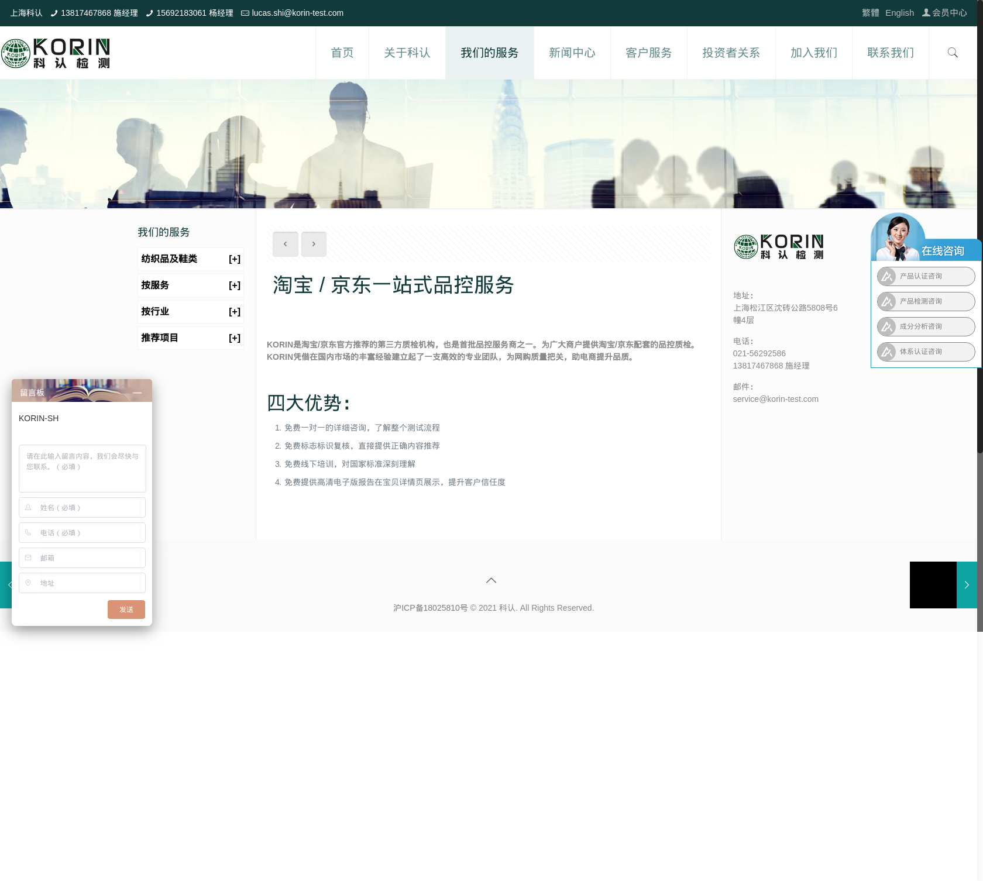Click the search magnifier icon in navbar
The height and width of the screenshot is (881, 983).
[953, 53]
